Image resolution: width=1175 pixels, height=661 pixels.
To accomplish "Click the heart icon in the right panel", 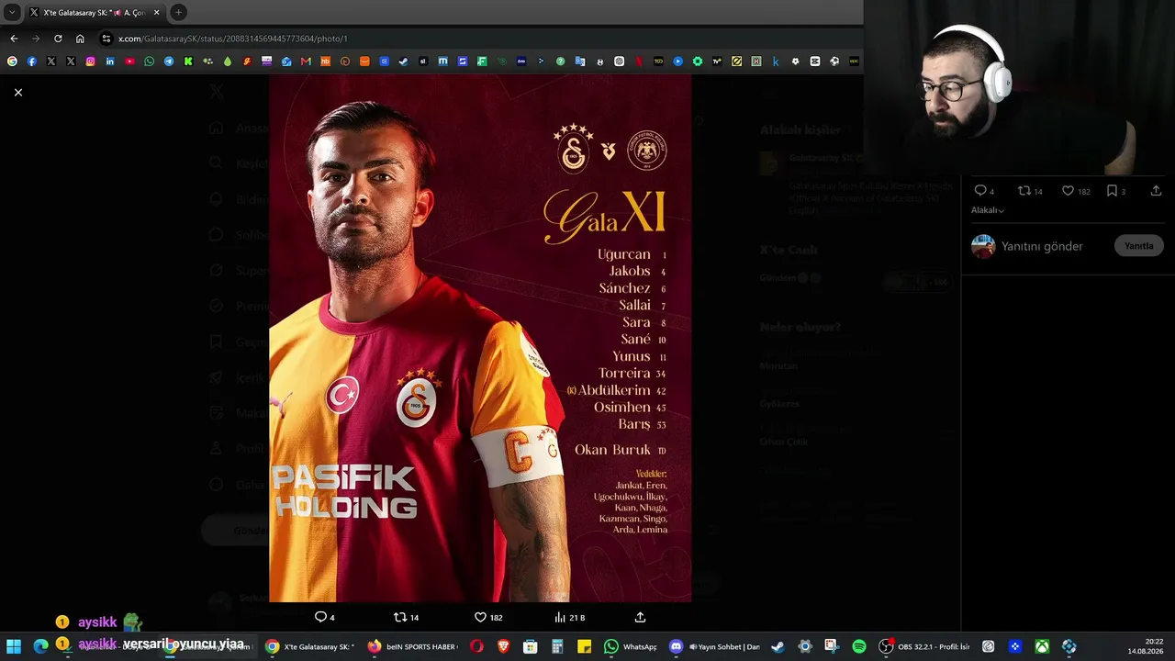I will [x=1068, y=191].
